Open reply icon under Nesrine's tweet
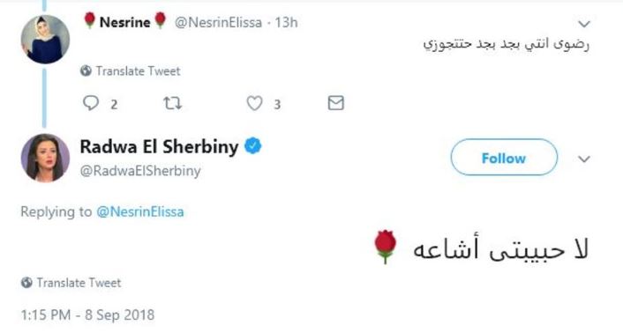The width and height of the screenshot is (623, 333). (x=91, y=103)
